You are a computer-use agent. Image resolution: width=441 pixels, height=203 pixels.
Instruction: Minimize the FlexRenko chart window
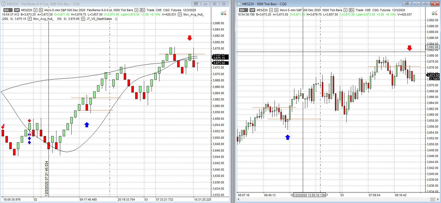205,4
